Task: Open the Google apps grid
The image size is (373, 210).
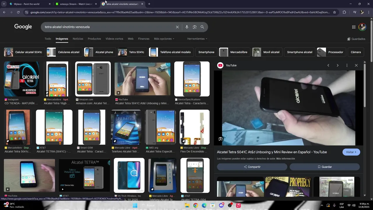Action: (353, 27)
